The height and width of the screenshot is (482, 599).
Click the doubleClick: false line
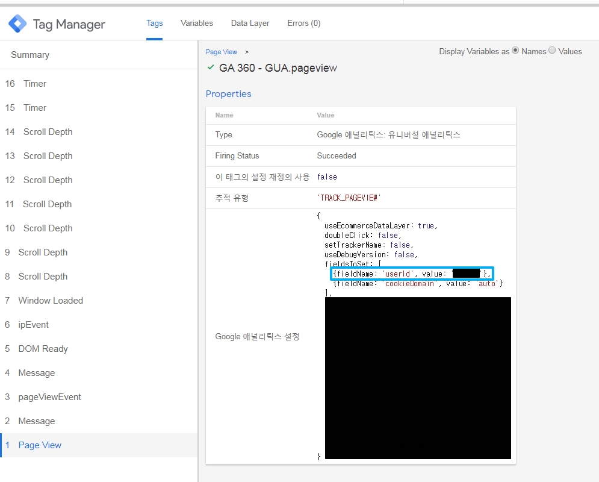click(x=363, y=235)
